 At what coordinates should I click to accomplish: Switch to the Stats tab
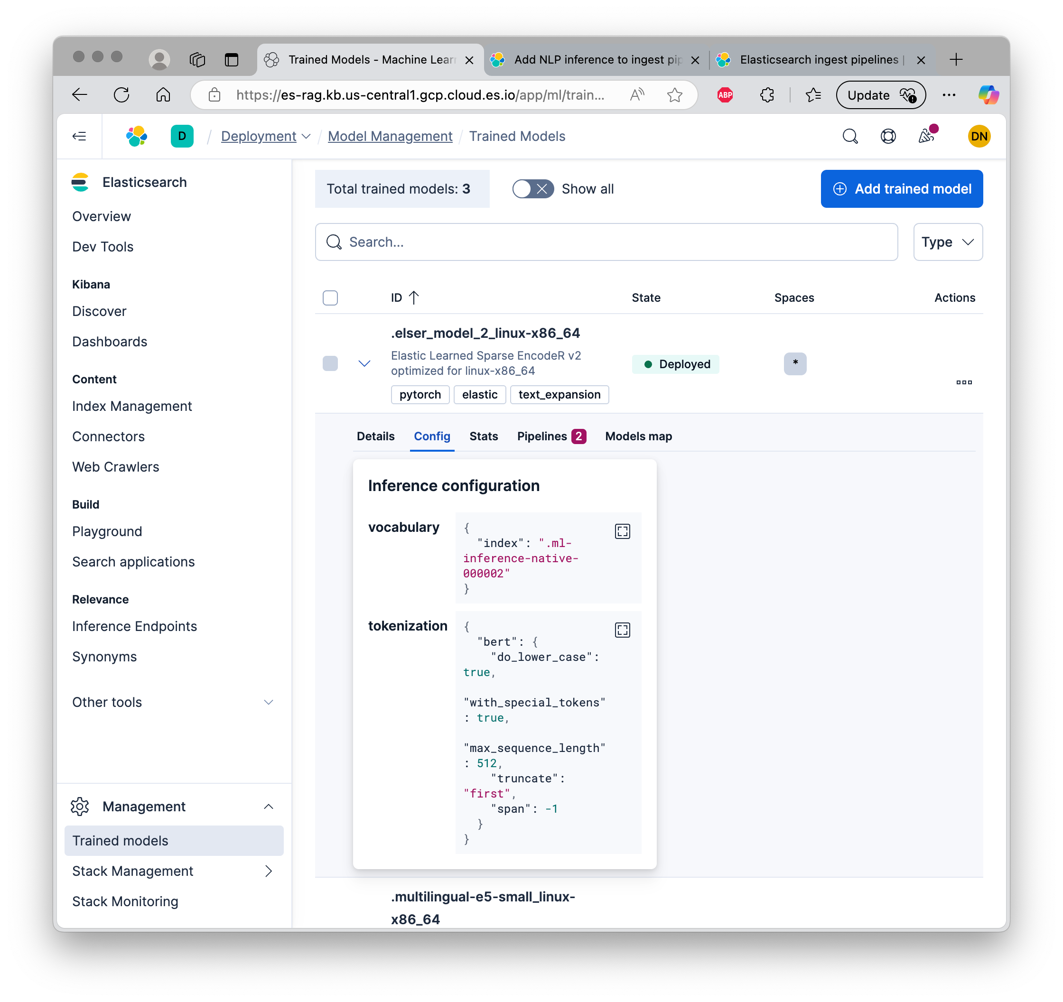[x=484, y=436]
